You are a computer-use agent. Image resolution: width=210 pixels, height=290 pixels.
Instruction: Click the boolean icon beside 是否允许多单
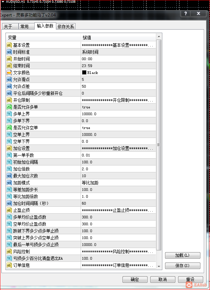coord(9,107)
